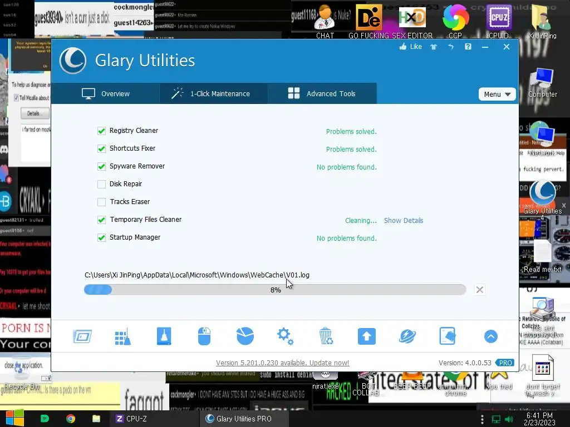Click the undo arrow icon in title bar
Viewport: 570px width, 427px height.
coord(451,47)
